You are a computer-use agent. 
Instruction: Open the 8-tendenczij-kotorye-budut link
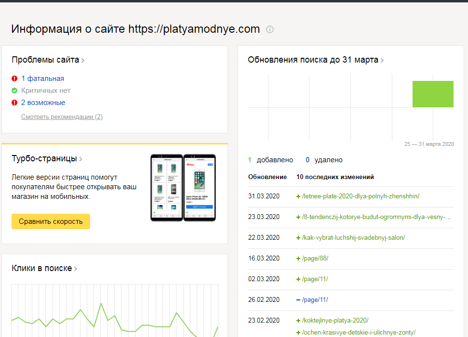(376, 217)
